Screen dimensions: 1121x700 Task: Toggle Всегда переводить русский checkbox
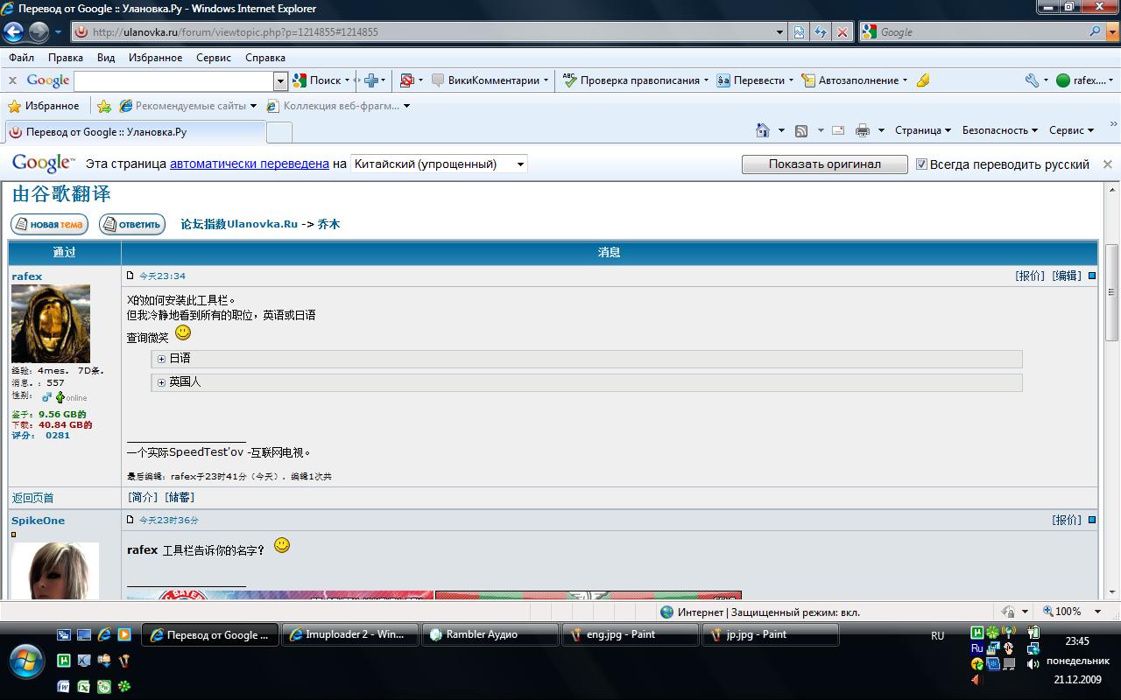921,164
